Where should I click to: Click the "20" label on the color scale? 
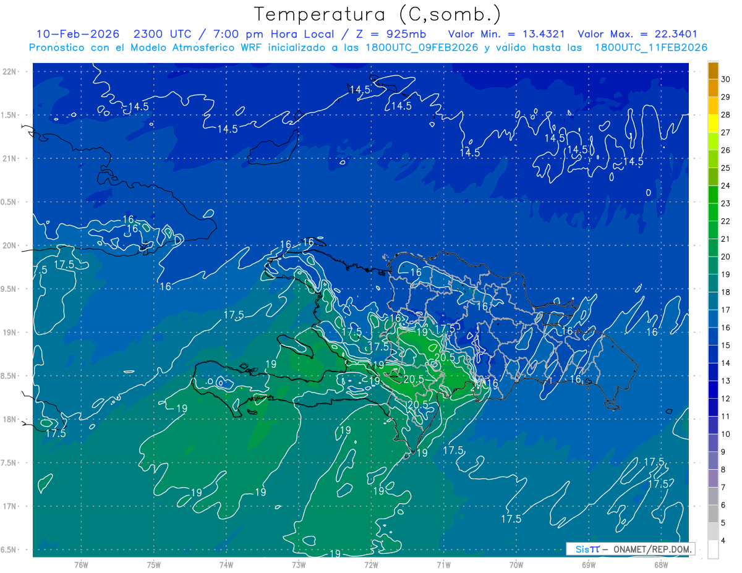pyautogui.click(x=726, y=257)
